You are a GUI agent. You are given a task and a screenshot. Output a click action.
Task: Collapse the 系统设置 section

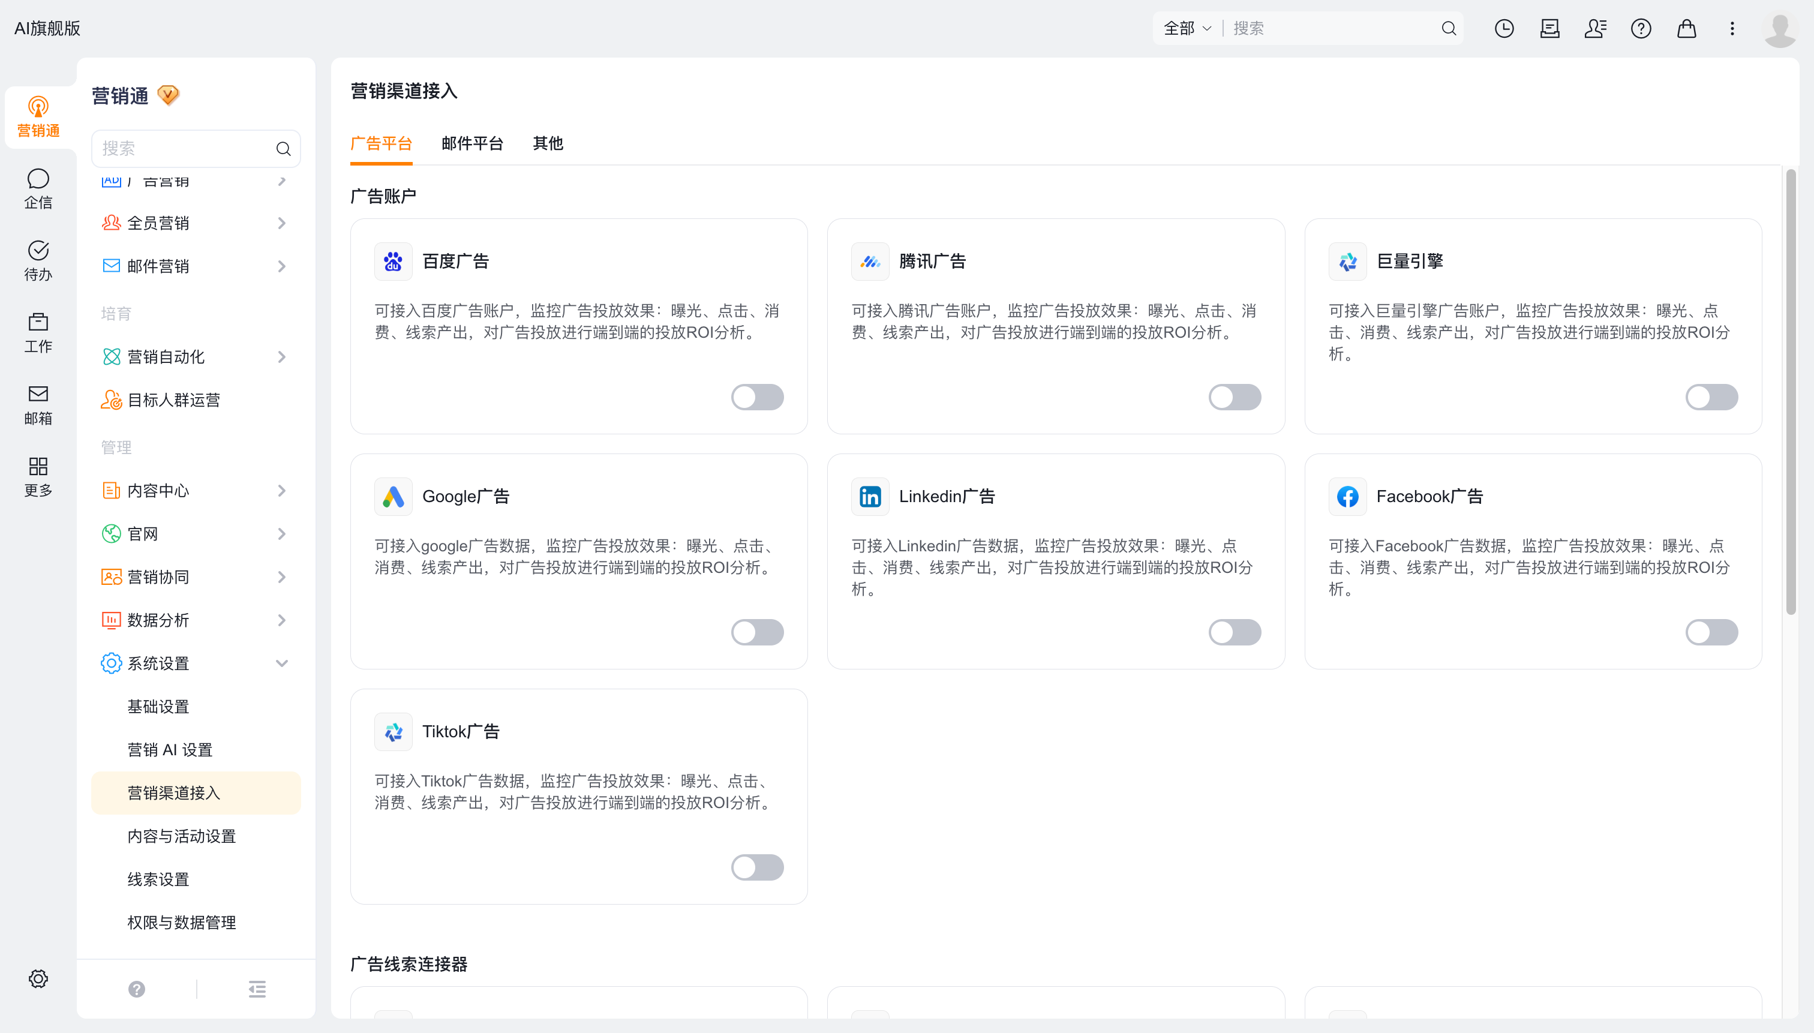(196, 663)
